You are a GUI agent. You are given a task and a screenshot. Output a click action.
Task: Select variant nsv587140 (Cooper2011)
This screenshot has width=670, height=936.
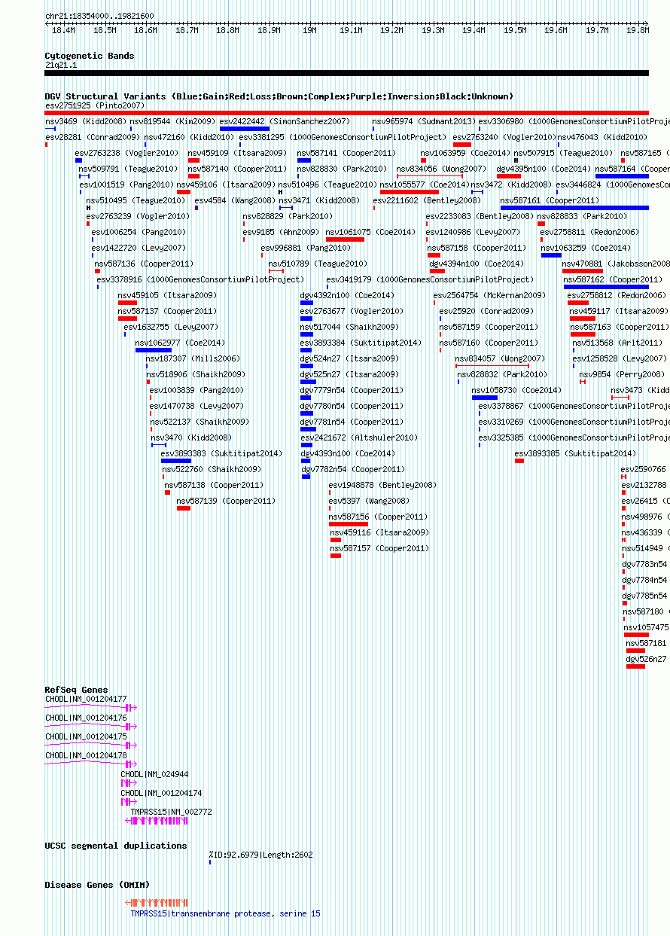coord(237,169)
